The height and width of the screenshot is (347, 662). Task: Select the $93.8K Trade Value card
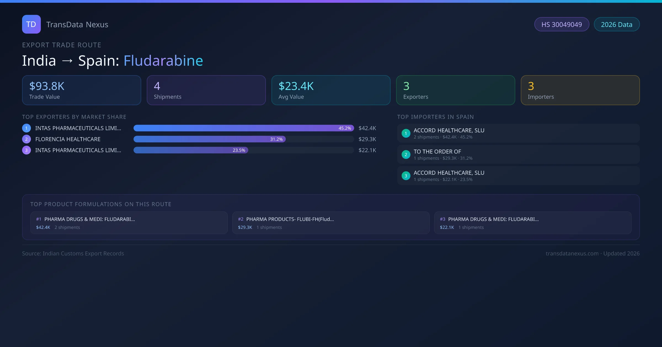[x=82, y=90]
